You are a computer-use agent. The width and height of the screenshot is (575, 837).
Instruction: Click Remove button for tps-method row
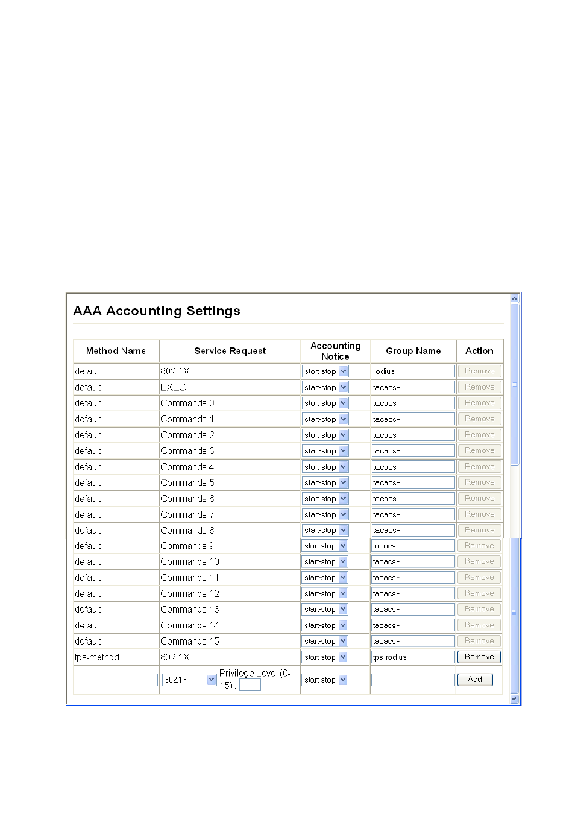[479, 657]
